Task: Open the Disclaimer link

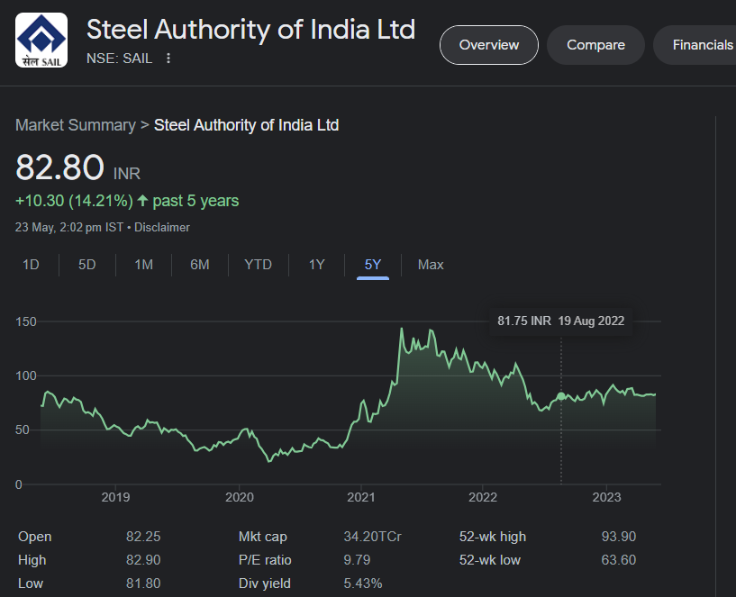Action: pyautogui.click(x=162, y=228)
